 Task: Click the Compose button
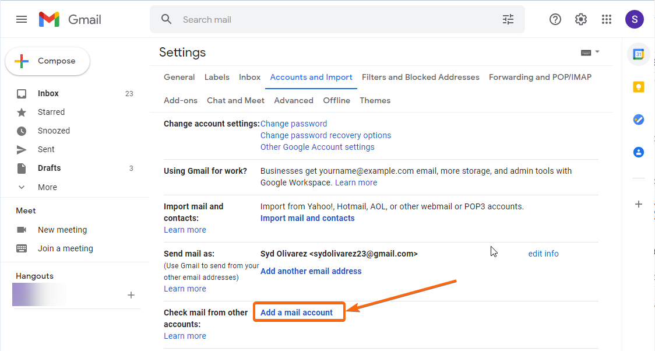[48, 61]
